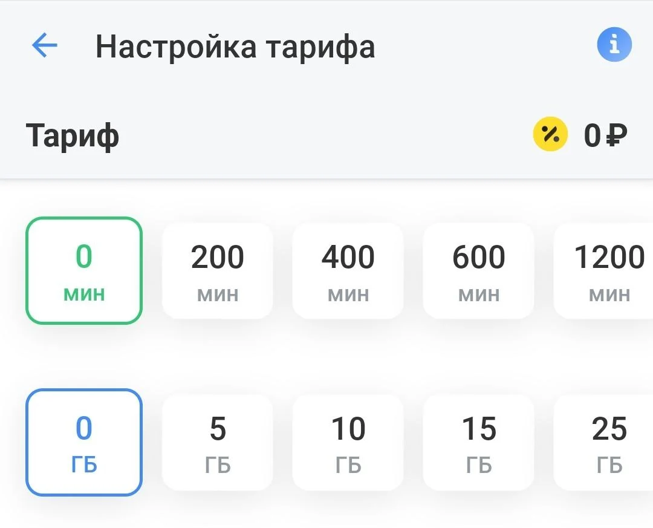The height and width of the screenshot is (528, 653).
Task: Tap the мин label under 200
Action: pyautogui.click(x=218, y=295)
